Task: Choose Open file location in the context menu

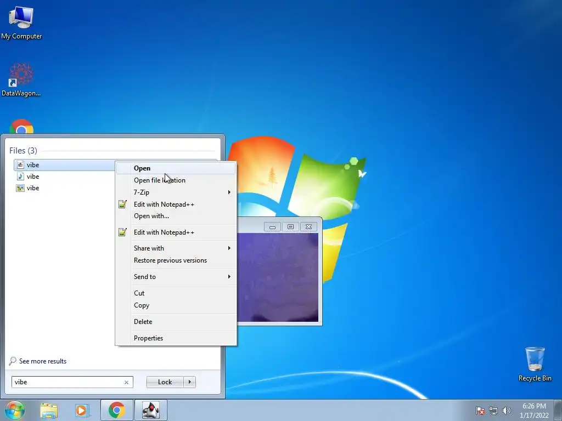Action: (x=176, y=180)
